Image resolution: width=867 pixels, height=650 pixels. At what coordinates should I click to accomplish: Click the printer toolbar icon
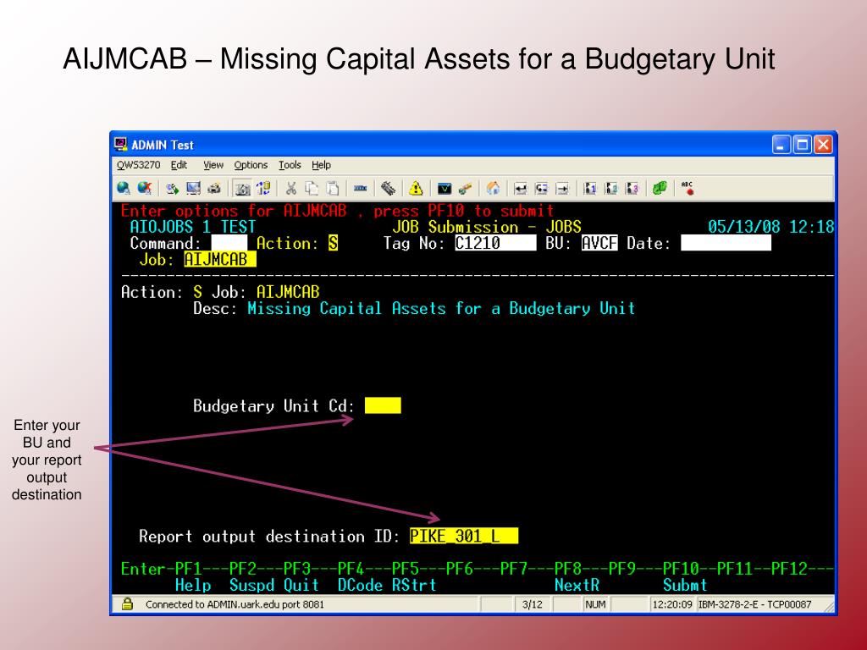coord(214,189)
